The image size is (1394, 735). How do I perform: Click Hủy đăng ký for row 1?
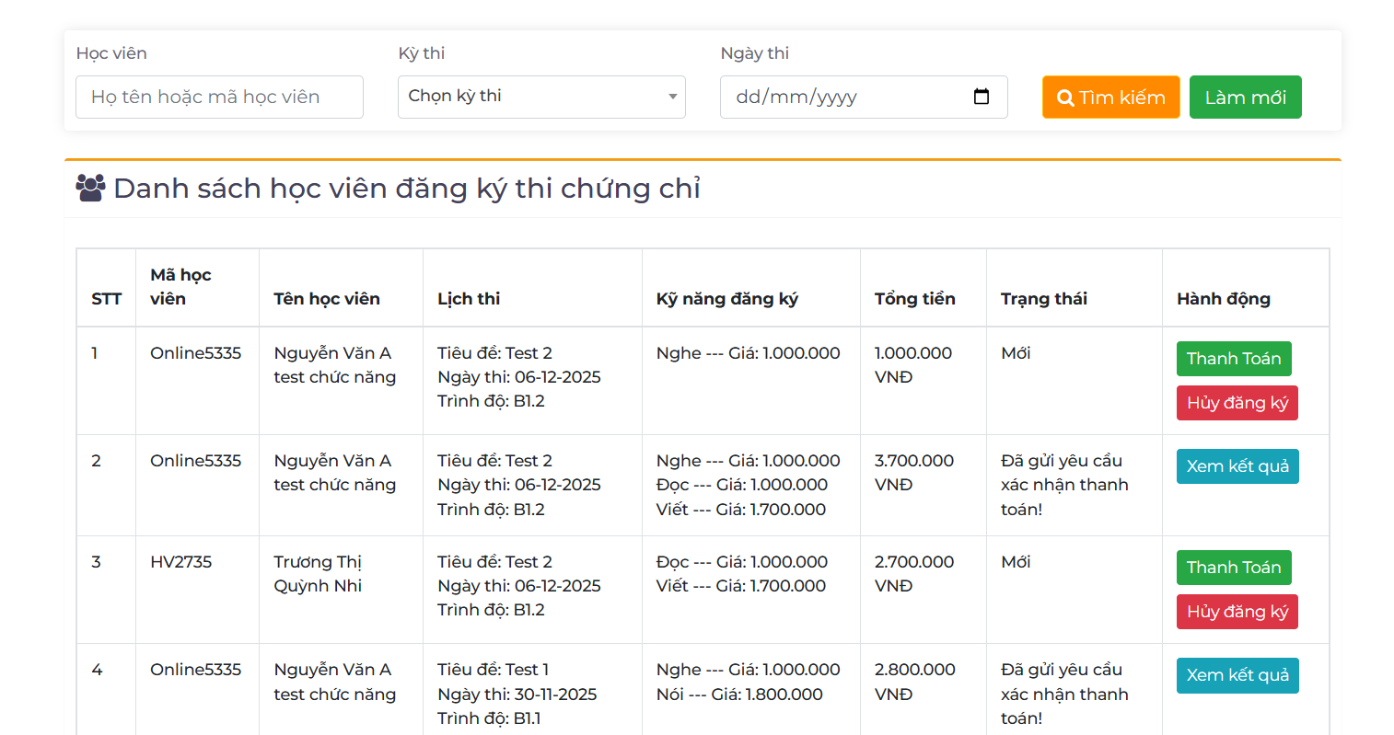(x=1237, y=403)
